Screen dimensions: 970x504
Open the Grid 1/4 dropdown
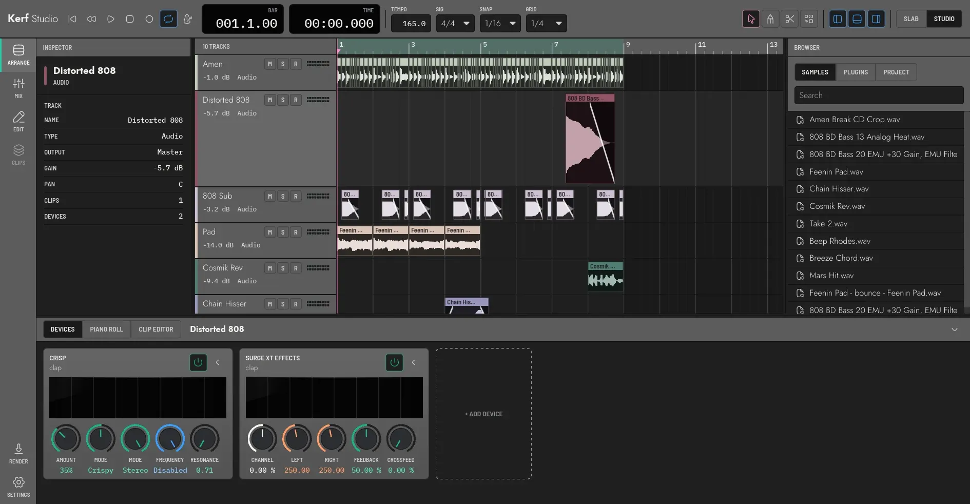pyautogui.click(x=547, y=24)
